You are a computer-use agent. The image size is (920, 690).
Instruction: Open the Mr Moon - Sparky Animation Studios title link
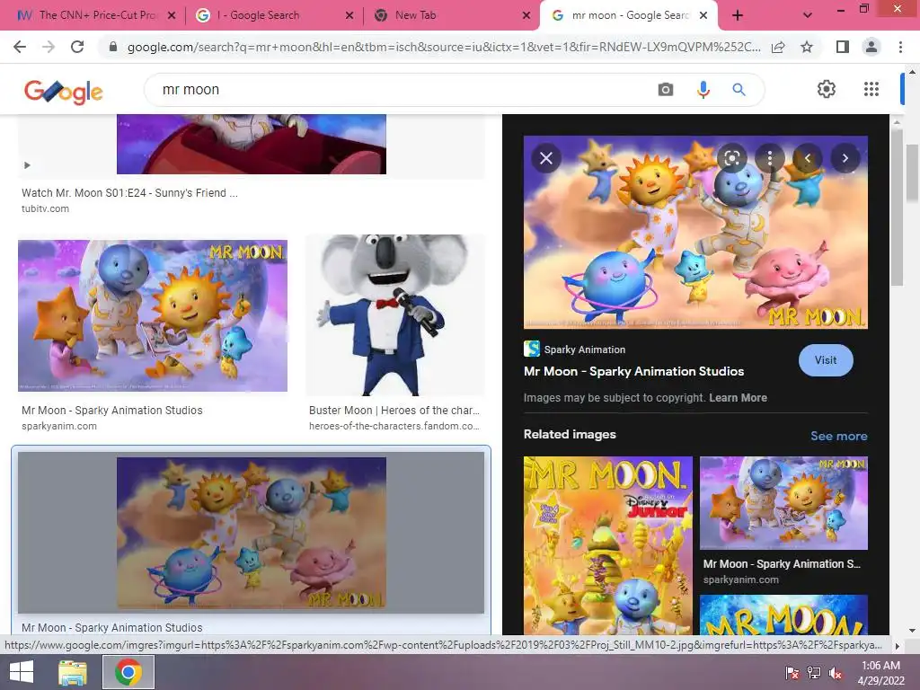tap(633, 371)
